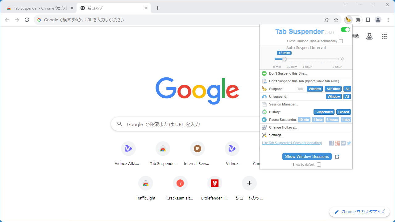Viewport: 395px width, 222px height.
Task: Open the TrafficLight shortcut tile
Action: pyautogui.click(x=146, y=188)
